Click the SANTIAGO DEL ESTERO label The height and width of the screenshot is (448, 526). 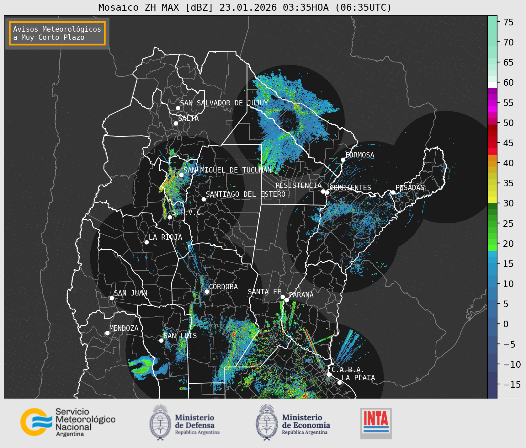[246, 194]
